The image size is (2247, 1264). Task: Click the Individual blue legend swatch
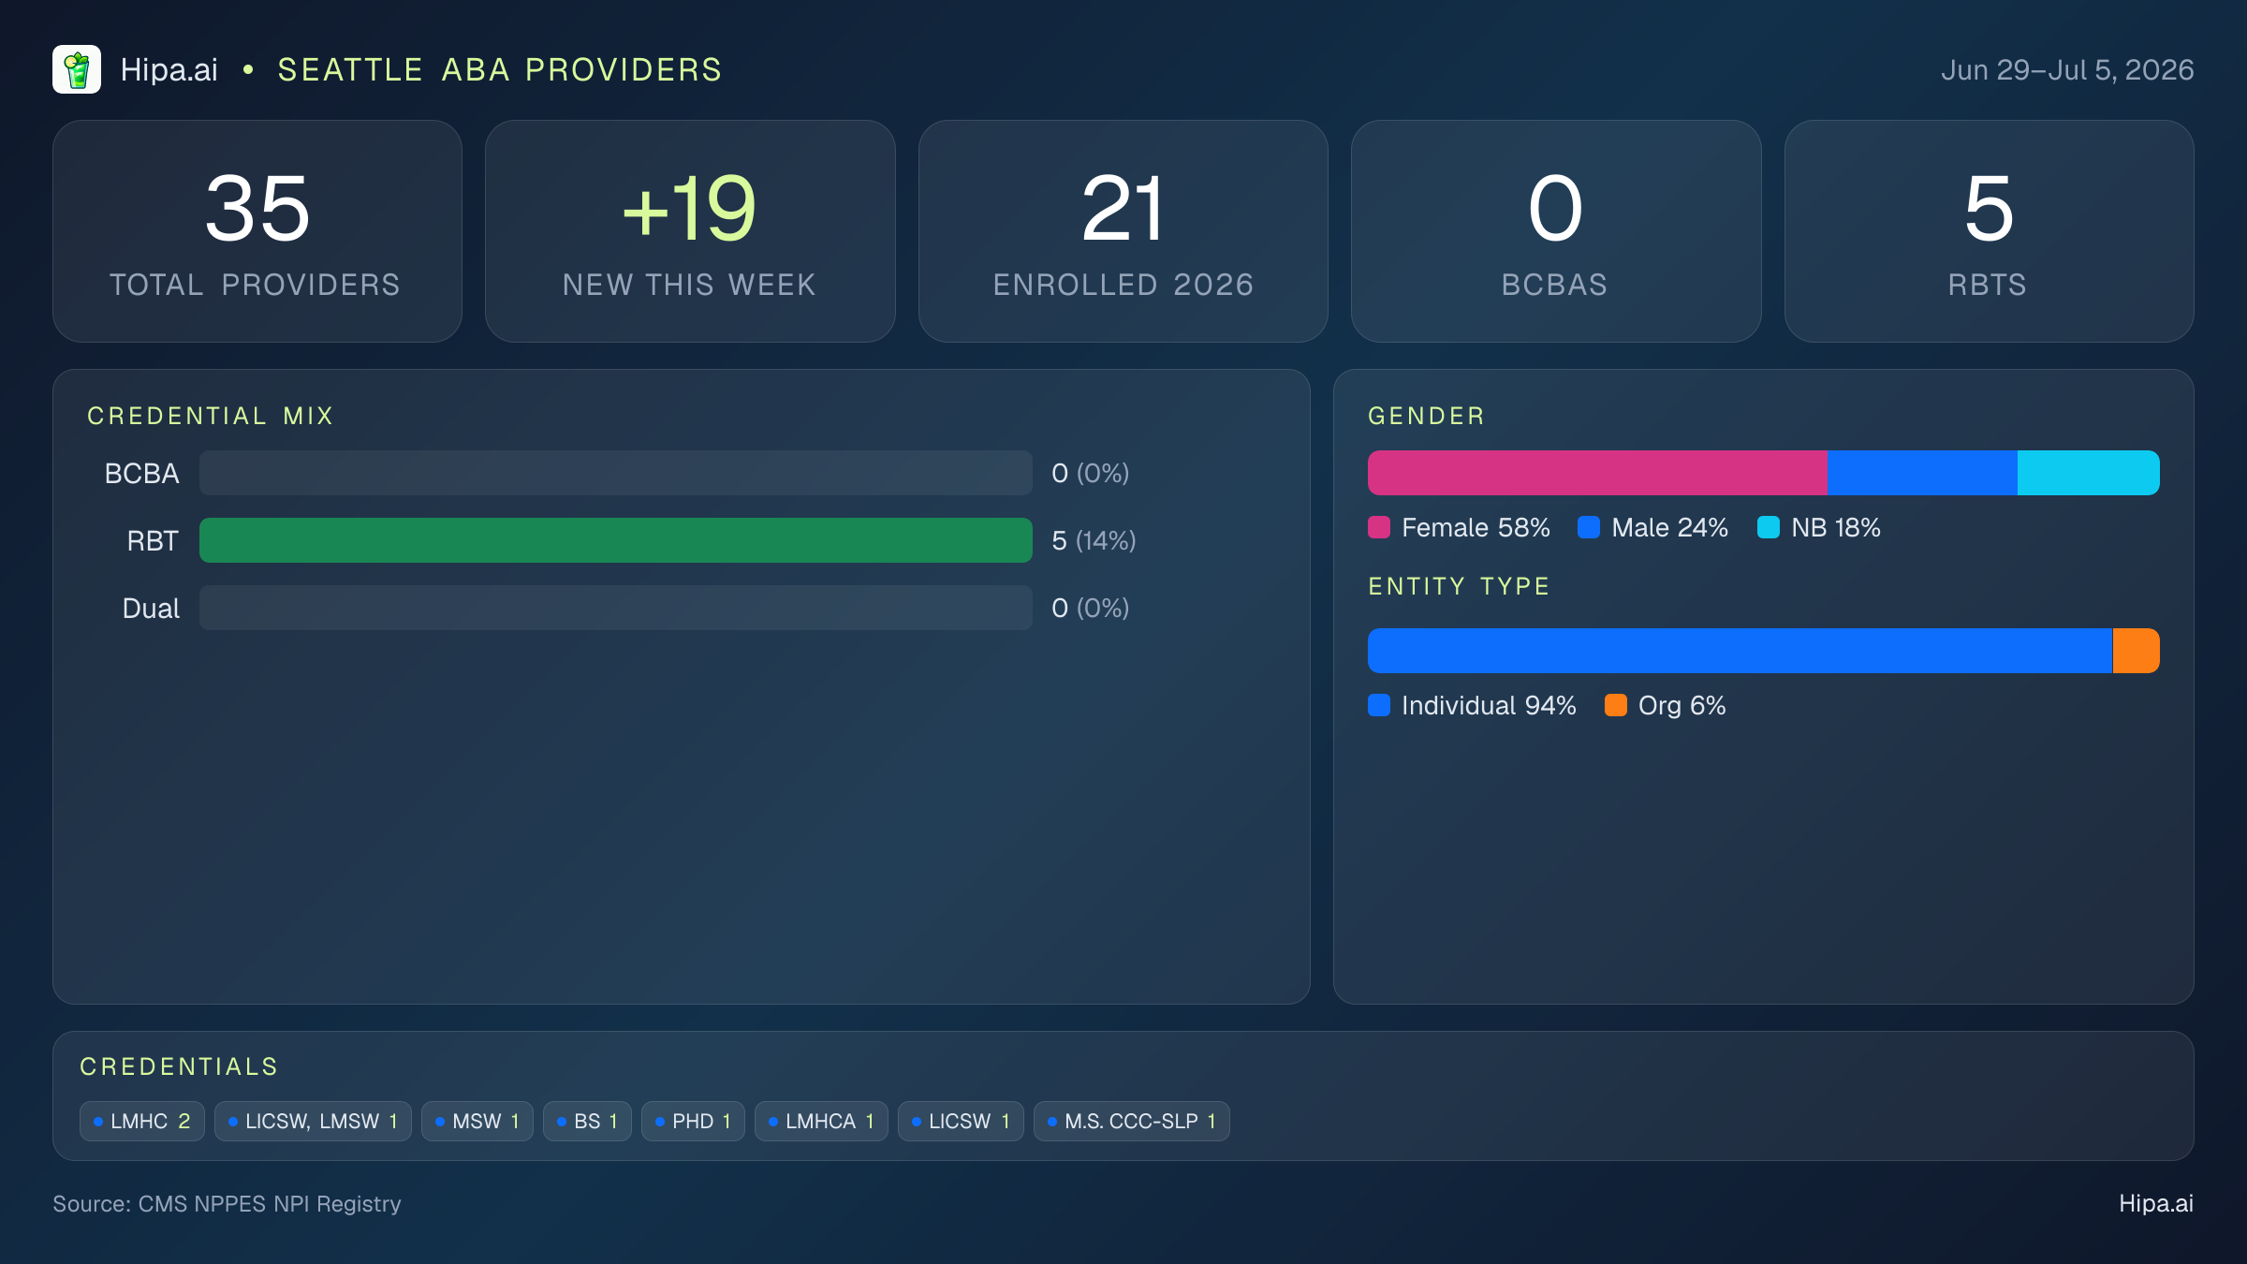click(x=1379, y=705)
